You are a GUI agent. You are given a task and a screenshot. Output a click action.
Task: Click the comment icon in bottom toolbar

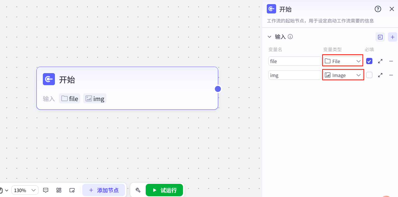(x=46, y=190)
